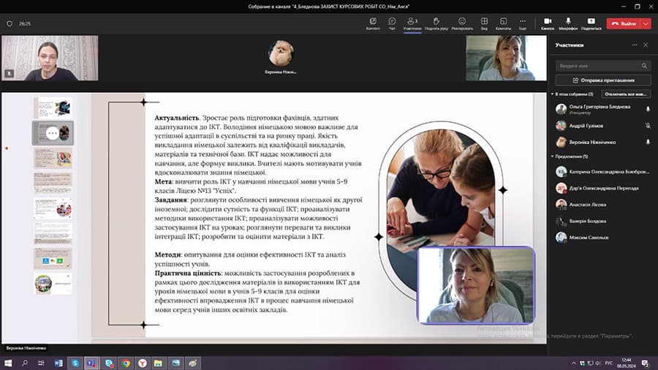This screenshot has height=370, width=658.
Task: Open the Еще more actions menu
Action: point(523,23)
